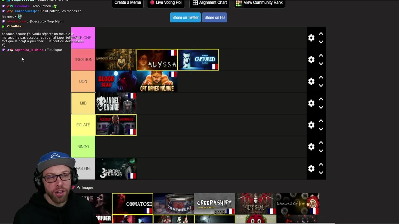Move BINGO row down
Viewport: 399px width, 224px height.
pos(321,151)
